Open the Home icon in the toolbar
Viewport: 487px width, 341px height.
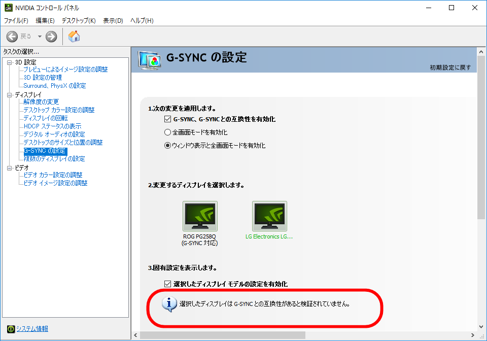coord(74,37)
